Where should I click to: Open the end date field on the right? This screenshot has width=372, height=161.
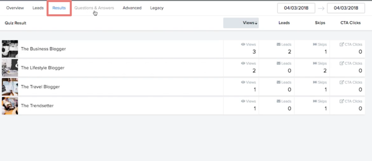coord(346,8)
